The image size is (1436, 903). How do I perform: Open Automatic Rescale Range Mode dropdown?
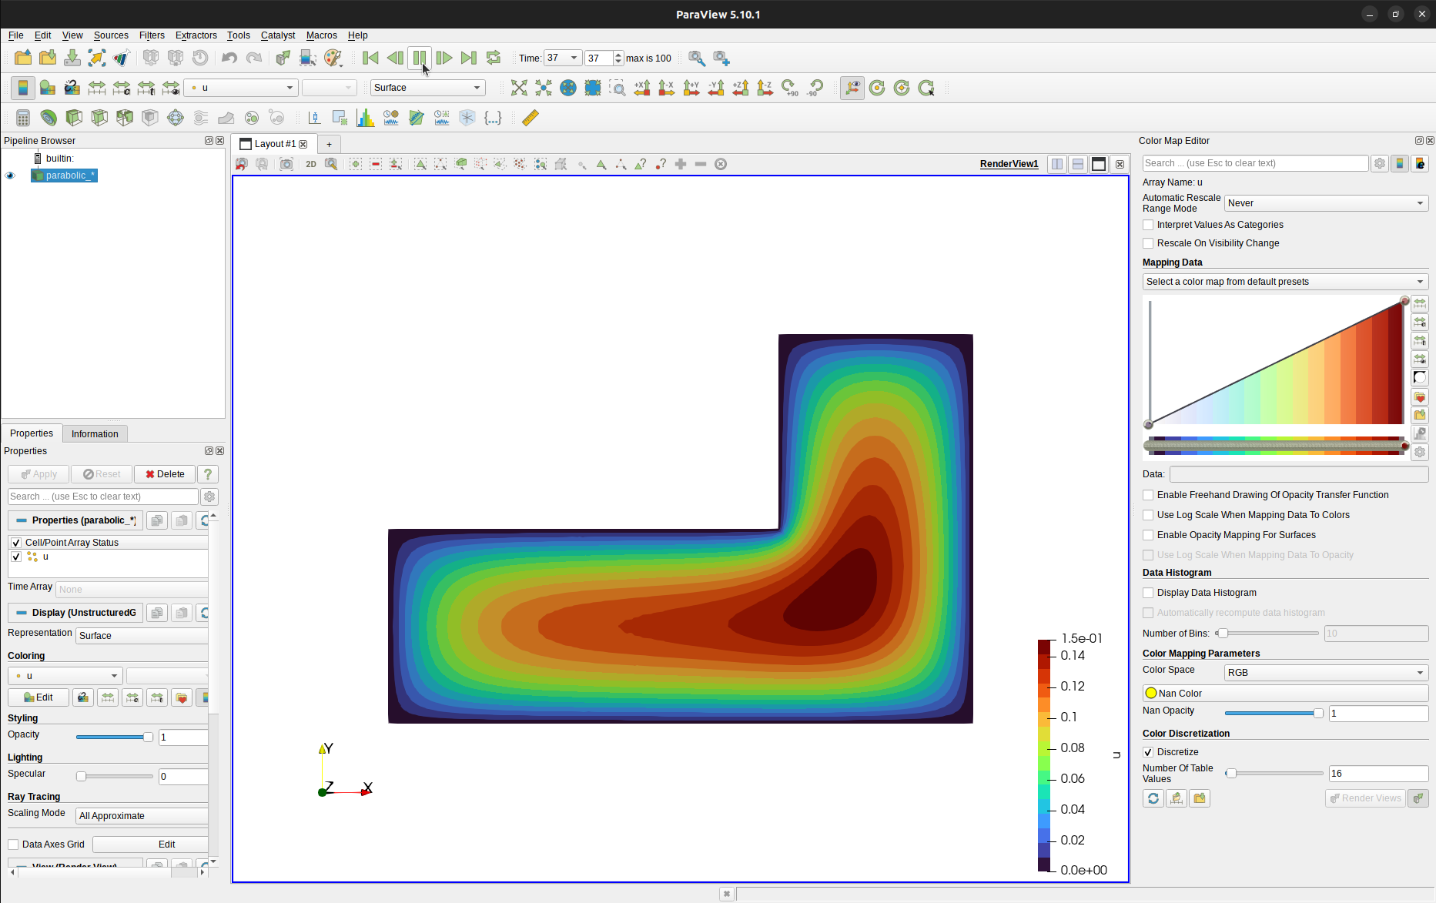1326,203
